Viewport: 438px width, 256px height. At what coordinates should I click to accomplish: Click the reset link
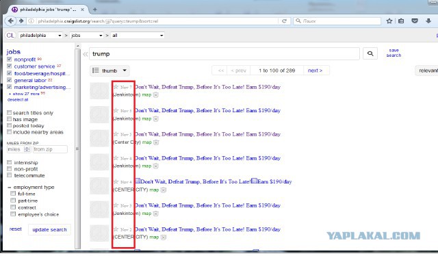pyautogui.click(x=15, y=229)
